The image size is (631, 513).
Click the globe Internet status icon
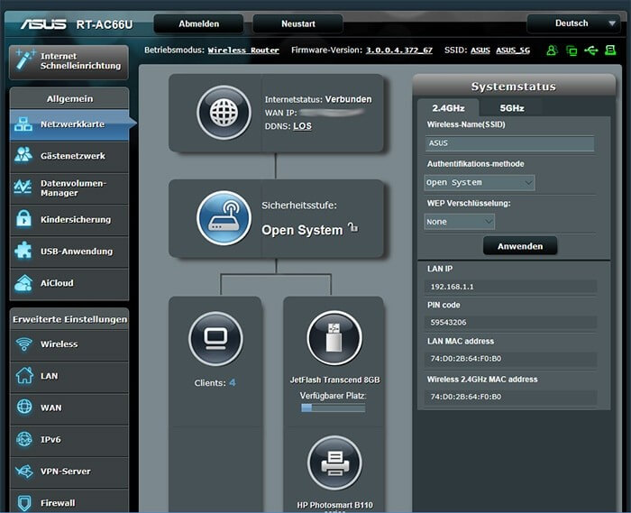223,113
